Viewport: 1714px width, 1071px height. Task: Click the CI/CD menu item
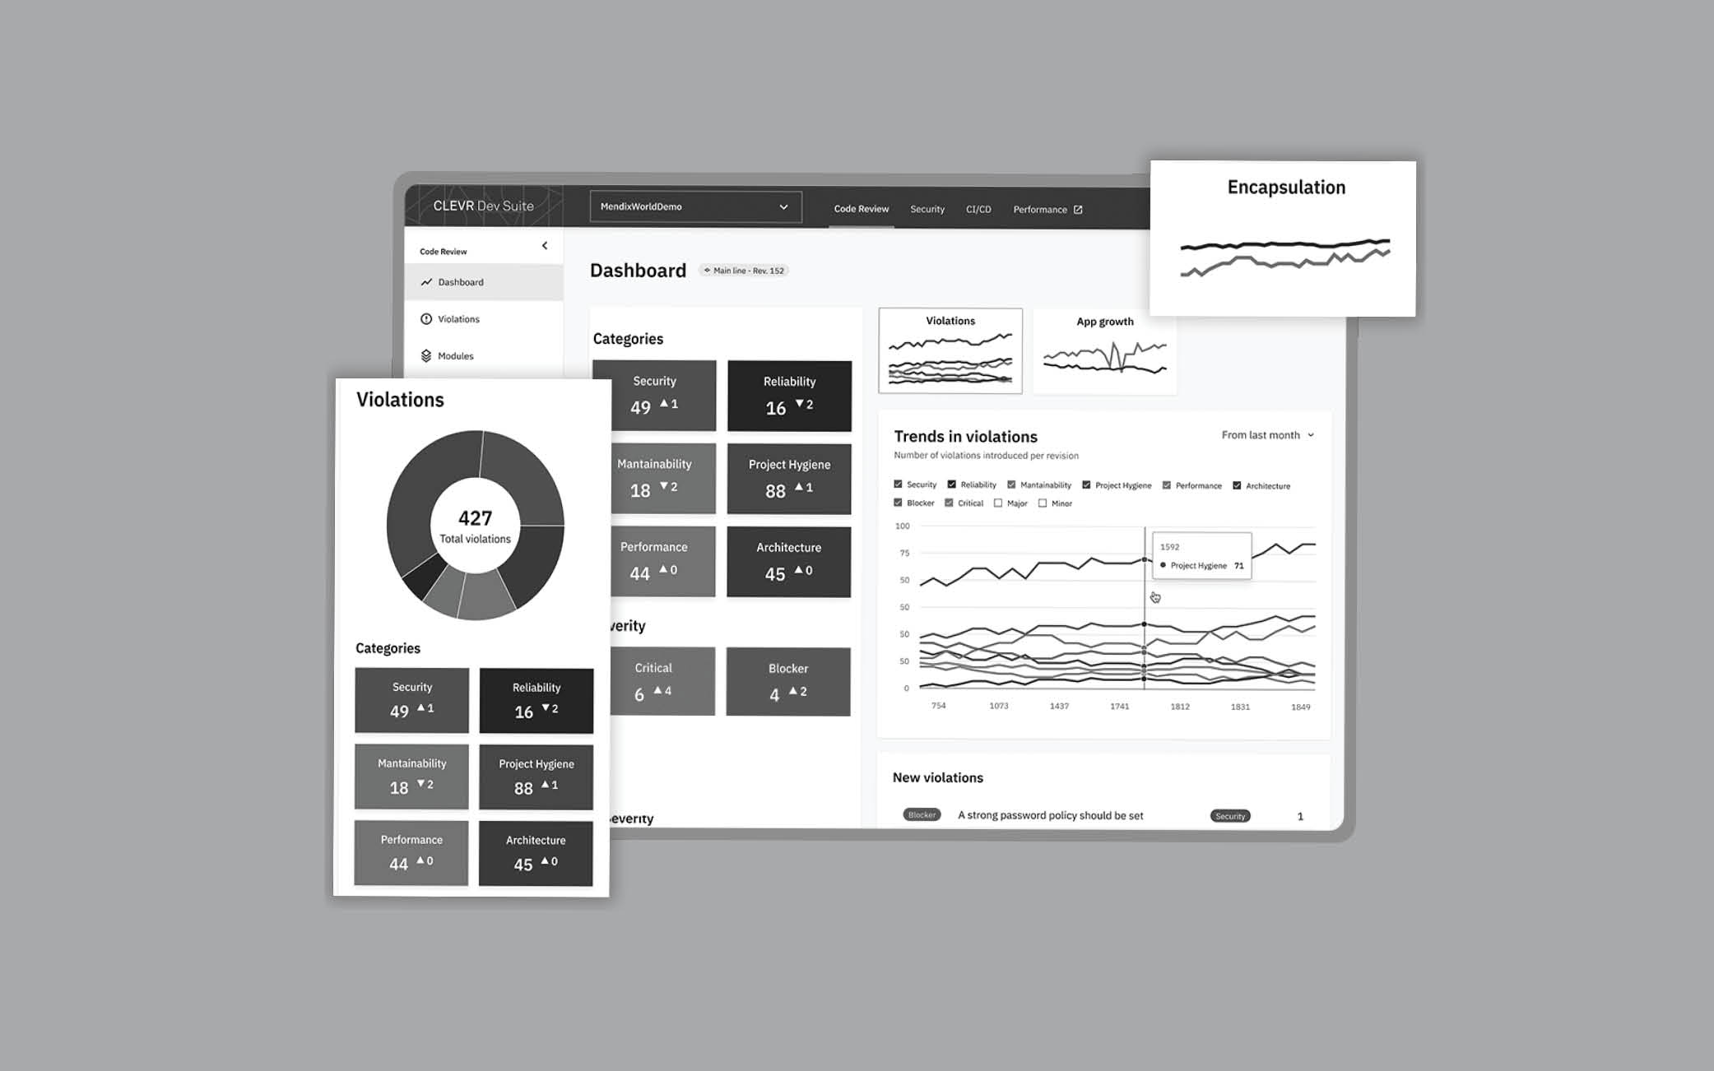tap(978, 209)
